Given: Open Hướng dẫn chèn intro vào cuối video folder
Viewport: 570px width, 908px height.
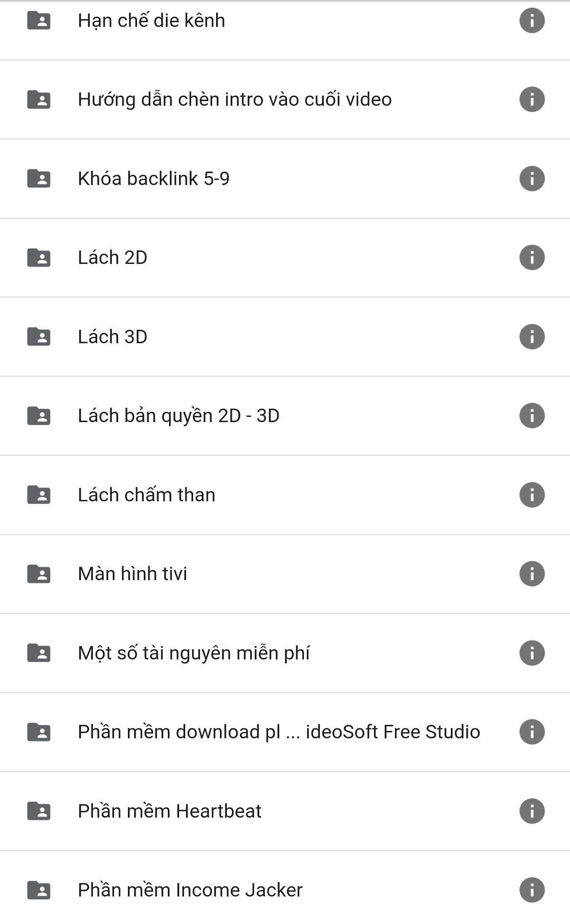Looking at the screenshot, I should (x=285, y=99).
